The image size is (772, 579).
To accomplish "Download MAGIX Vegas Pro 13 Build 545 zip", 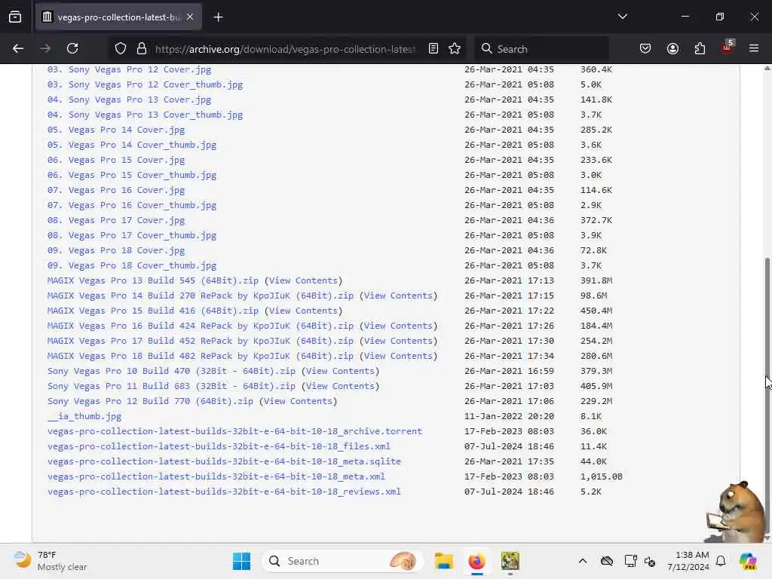I will 152,280.
